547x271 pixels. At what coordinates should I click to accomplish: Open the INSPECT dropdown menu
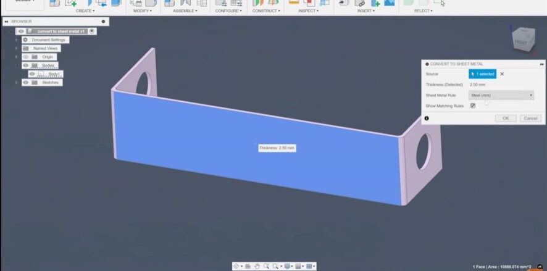point(309,11)
